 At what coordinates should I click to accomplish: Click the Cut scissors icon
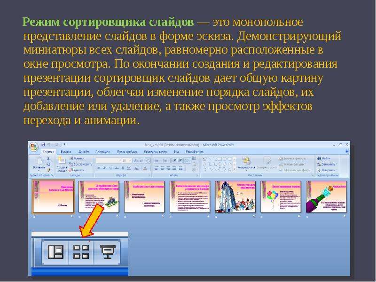48,158
